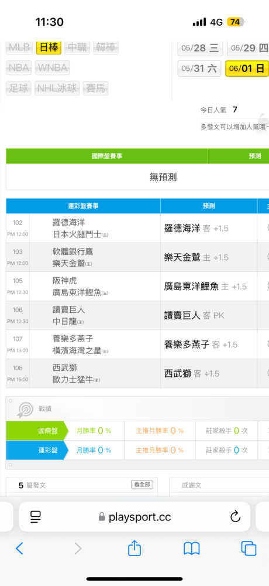Reload page with refresh icon

coord(235,517)
